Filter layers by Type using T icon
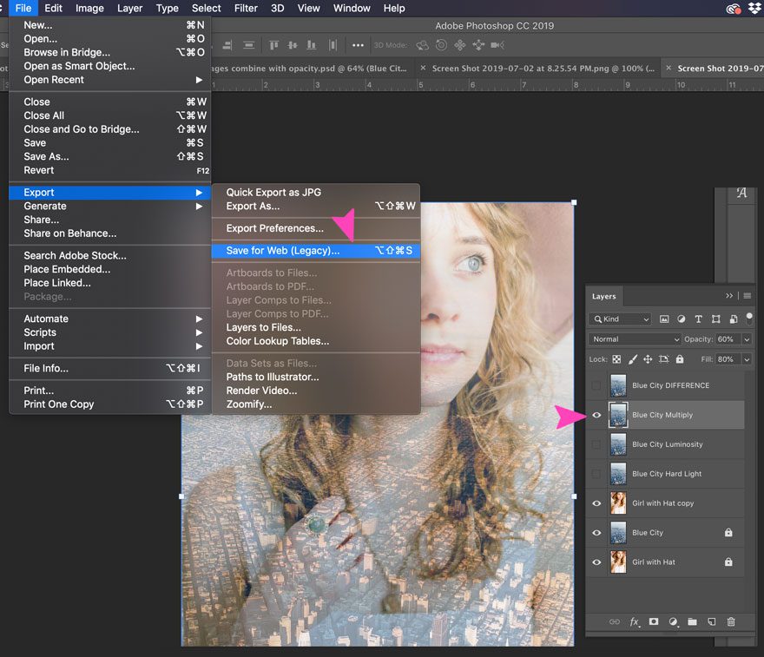 pyautogui.click(x=700, y=319)
